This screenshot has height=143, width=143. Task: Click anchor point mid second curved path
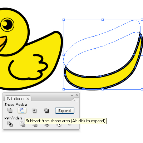coord(95,49)
